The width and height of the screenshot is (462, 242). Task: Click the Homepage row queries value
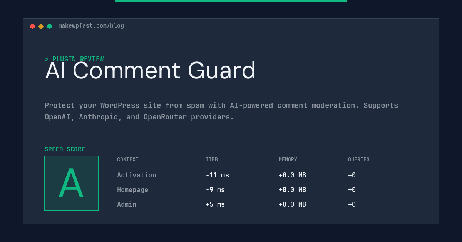click(352, 190)
